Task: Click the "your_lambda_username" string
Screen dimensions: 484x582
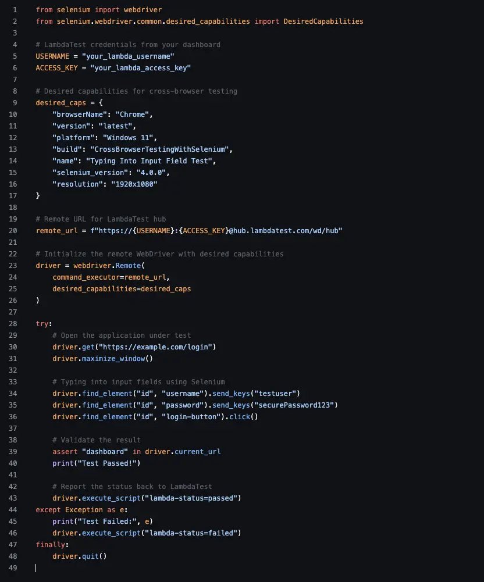Action: coord(128,56)
